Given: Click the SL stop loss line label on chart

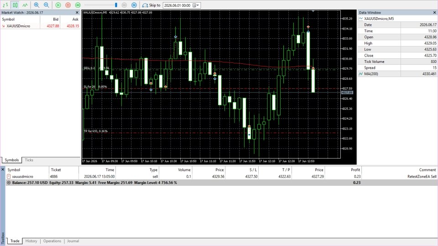Looking at the screenshot, I should click(x=95, y=87).
